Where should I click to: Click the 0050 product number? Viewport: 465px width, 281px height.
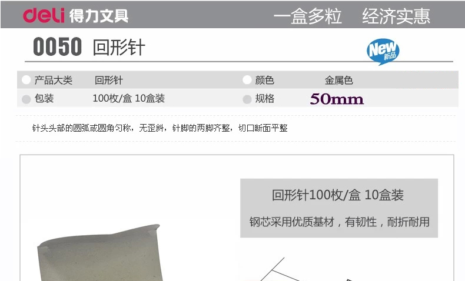(x=57, y=47)
